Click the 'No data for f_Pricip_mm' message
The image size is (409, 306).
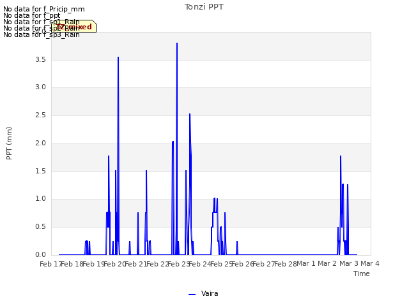44,9
